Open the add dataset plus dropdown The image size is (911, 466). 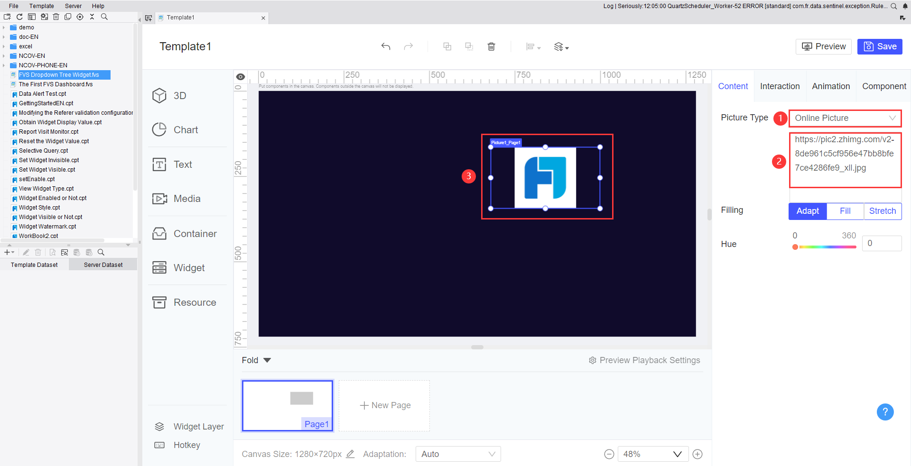[x=9, y=253]
